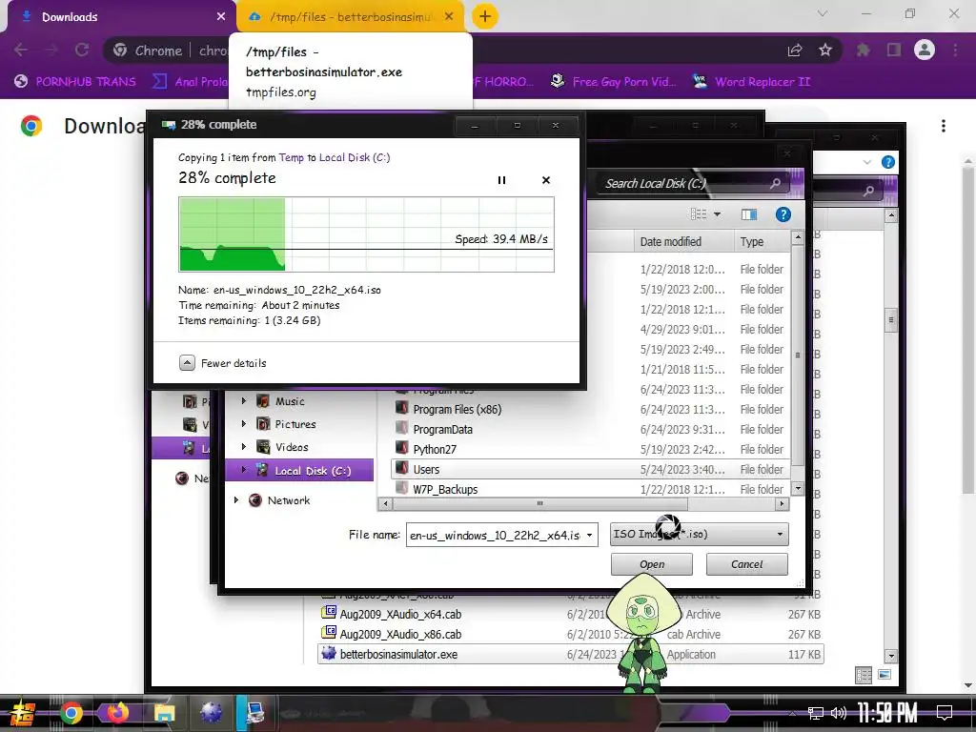Switch to details view in background Explorer
Viewport: 976px width, 732px height.
(864, 675)
